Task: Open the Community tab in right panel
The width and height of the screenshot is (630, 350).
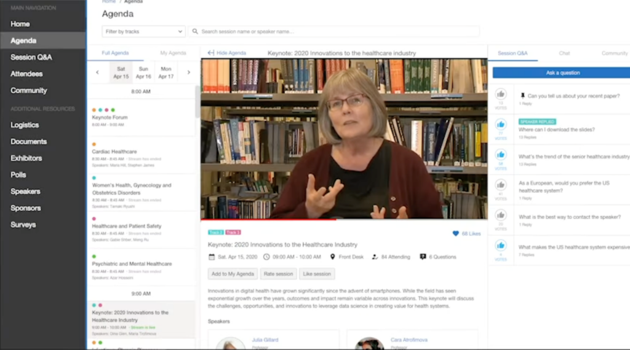Action: pyautogui.click(x=615, y=53)
